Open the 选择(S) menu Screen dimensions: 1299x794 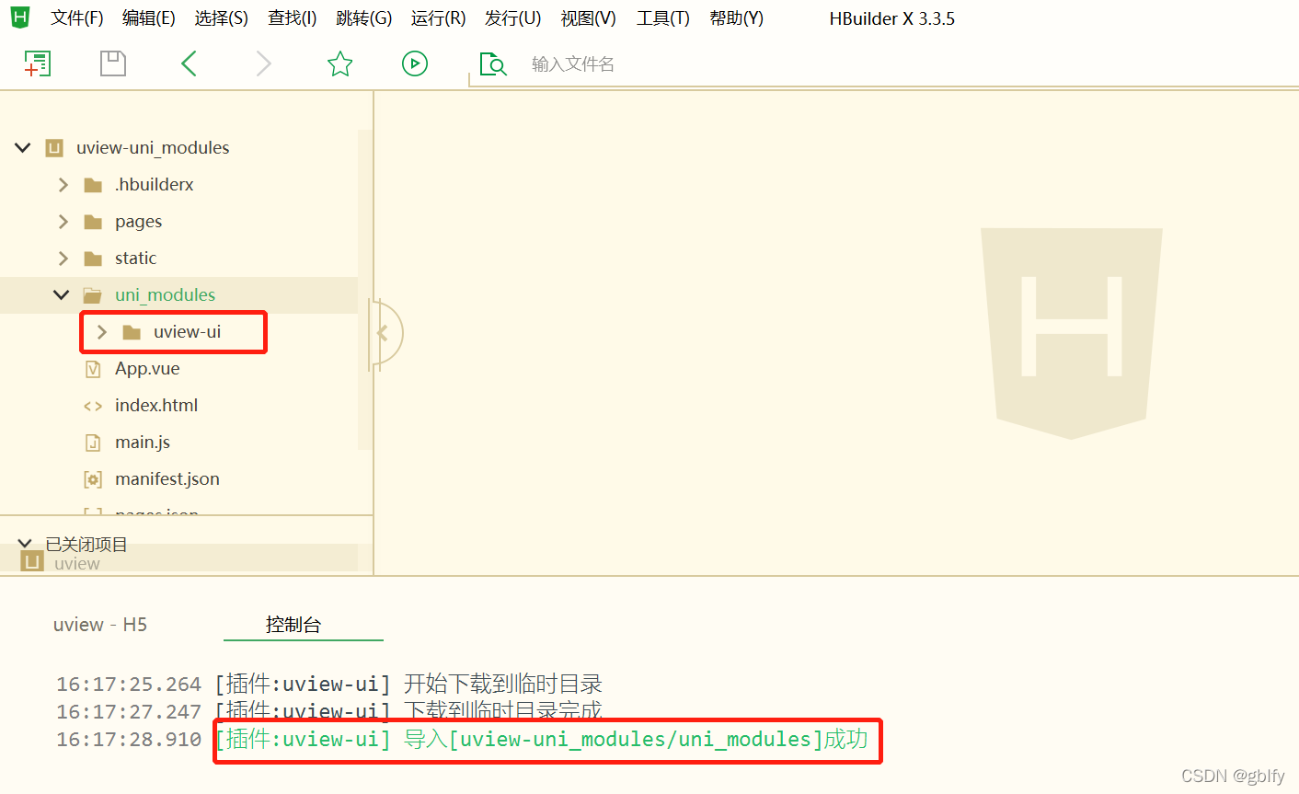tap(222, 18)
